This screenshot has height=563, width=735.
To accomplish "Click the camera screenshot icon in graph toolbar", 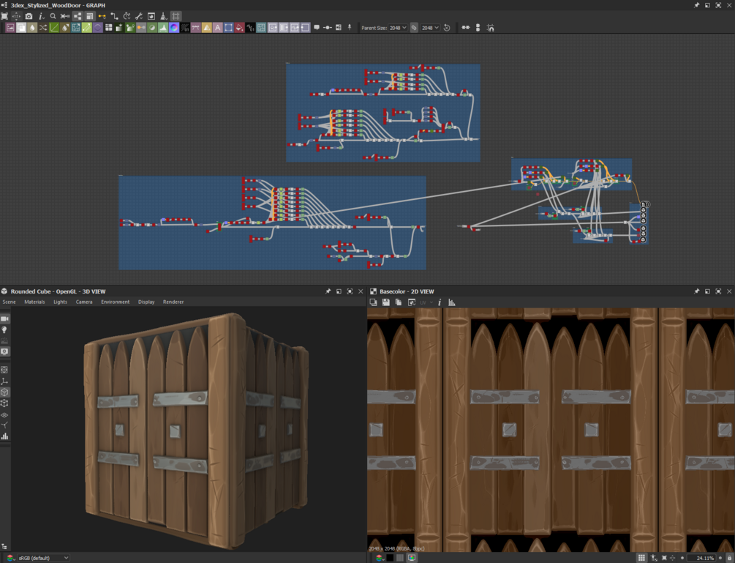I will click(x=29, y=16).
